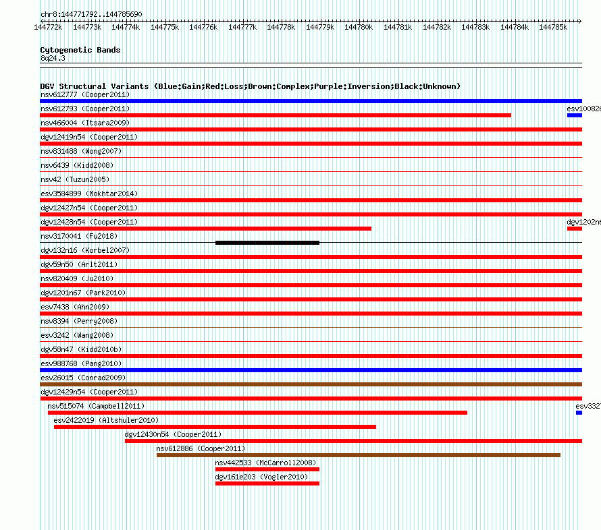This screenshot has width=601, height=530.
Task: Click the nsv6439 (Kidd2008) label
Action: tap(77, 165)
